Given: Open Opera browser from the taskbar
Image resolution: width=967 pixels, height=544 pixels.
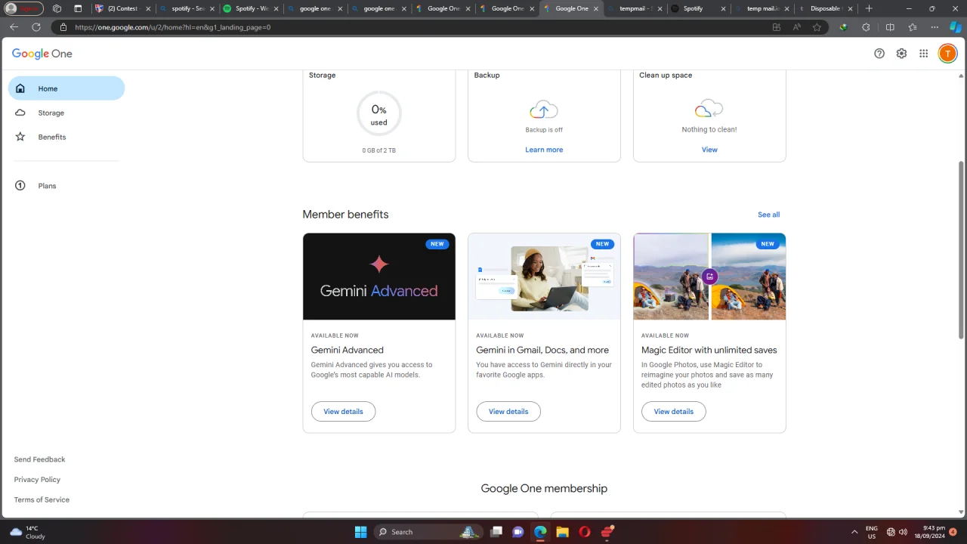Looking at the screenshot, I should 584,532.
